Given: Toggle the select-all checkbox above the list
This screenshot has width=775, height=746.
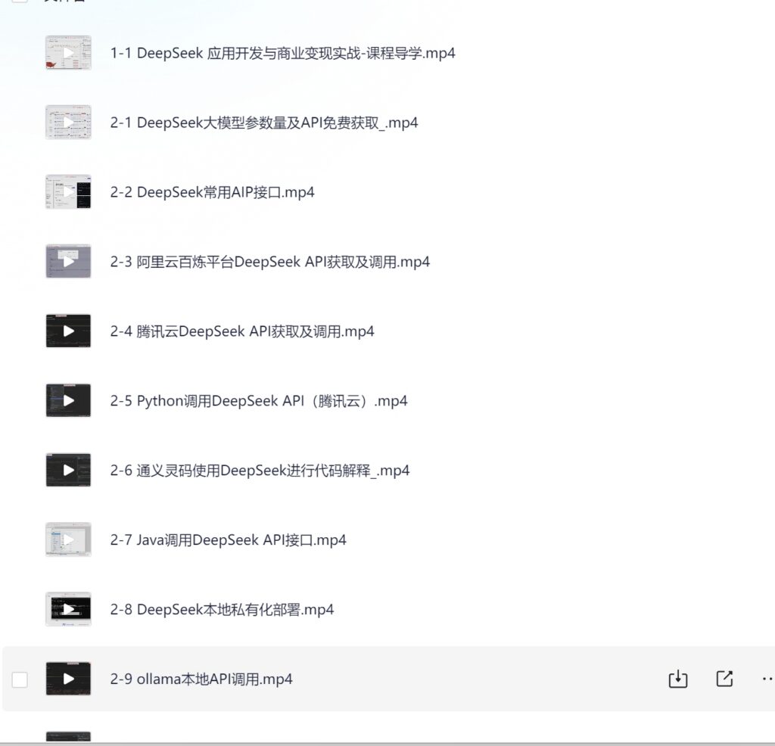Looking at the screenshot, I should tap(20, 1).
